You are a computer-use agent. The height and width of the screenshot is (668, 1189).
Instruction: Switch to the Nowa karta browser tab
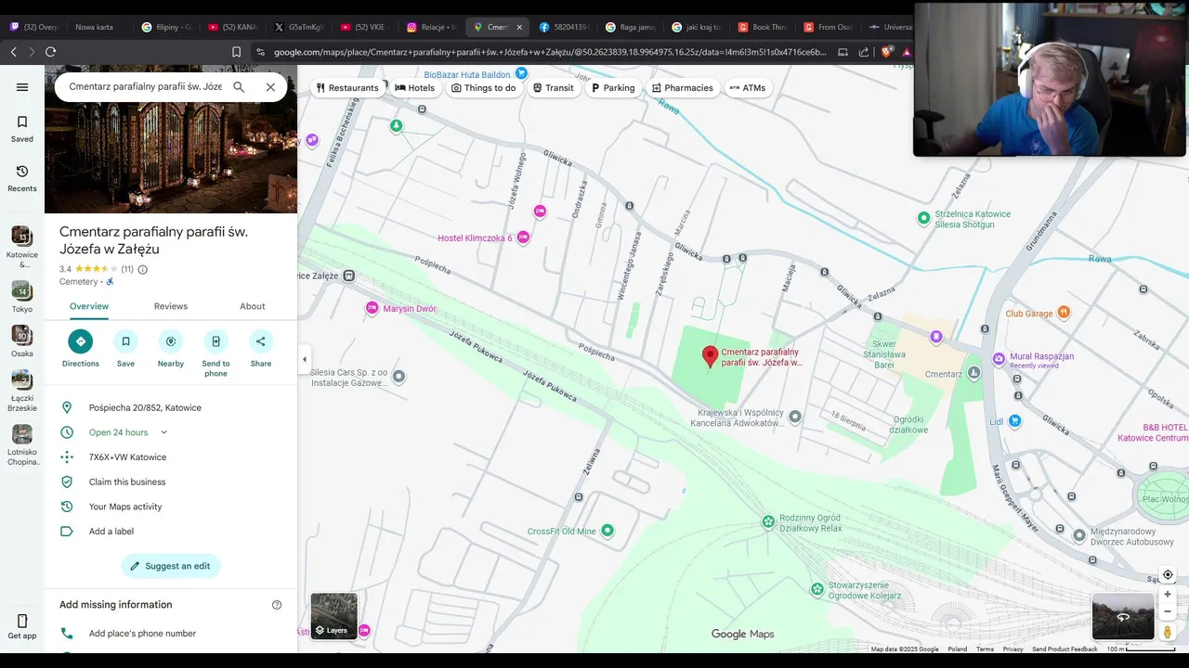click(97, 27)
